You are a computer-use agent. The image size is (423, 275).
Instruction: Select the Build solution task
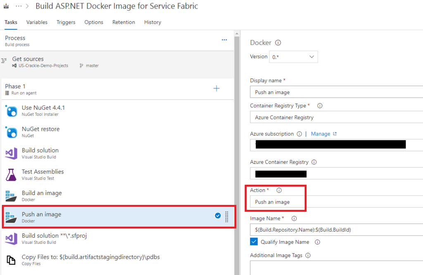click(117, 153)
